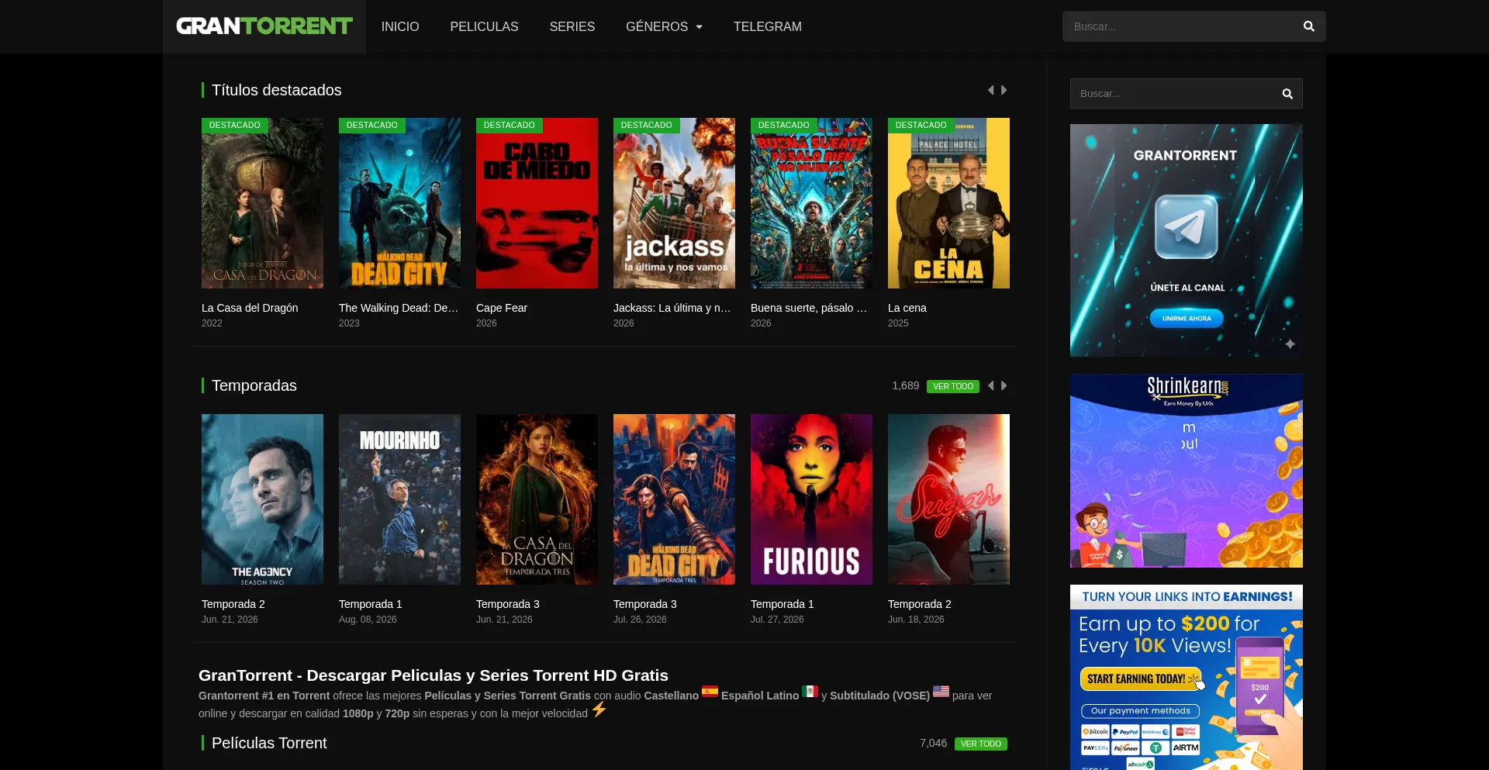This screenshot has width=1489, height=770.
Task: Open La Casa del Dragón featured poster
Action: pos(262,203)
